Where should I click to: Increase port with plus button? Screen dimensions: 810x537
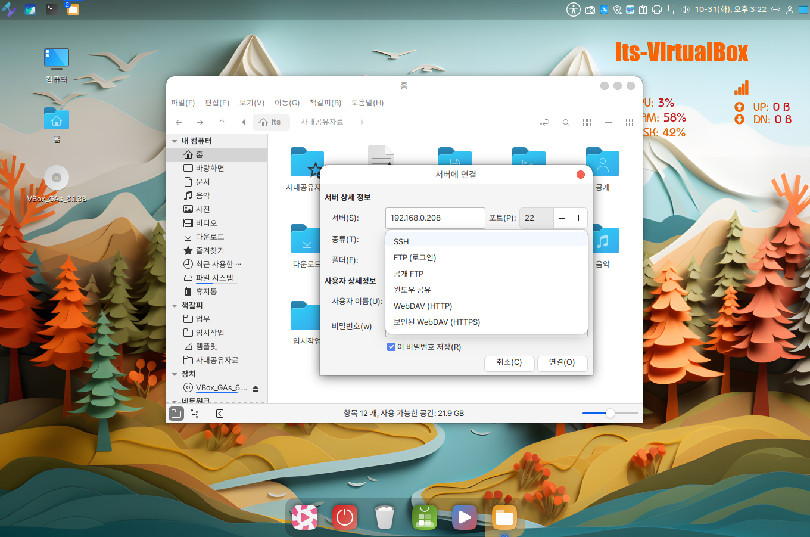[578, 218]
